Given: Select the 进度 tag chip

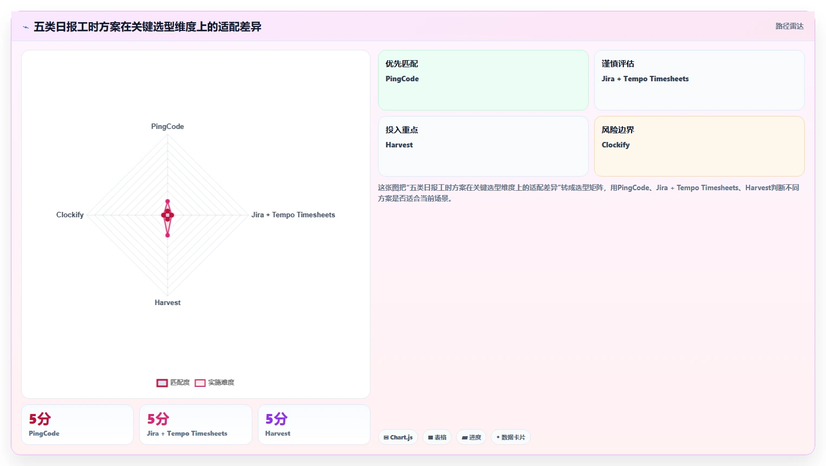Looking at the screenshot, I should 471,437.
